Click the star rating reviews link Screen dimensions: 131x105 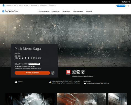[28, 58]
